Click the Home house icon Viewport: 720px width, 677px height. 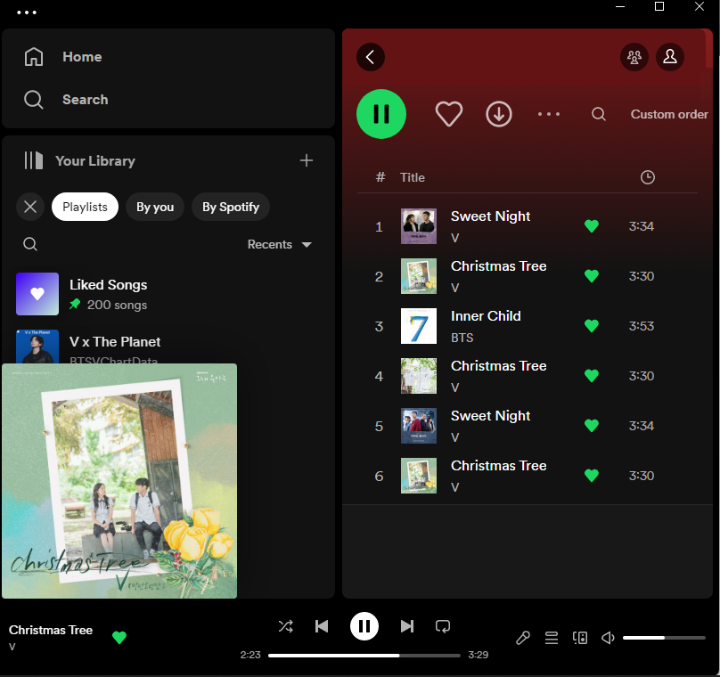click(x=34, y=57)
